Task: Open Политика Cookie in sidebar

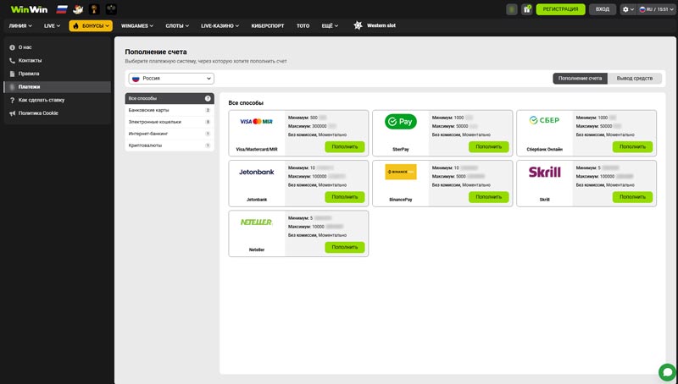Action: pyautogui.click(x=57, y=113)
